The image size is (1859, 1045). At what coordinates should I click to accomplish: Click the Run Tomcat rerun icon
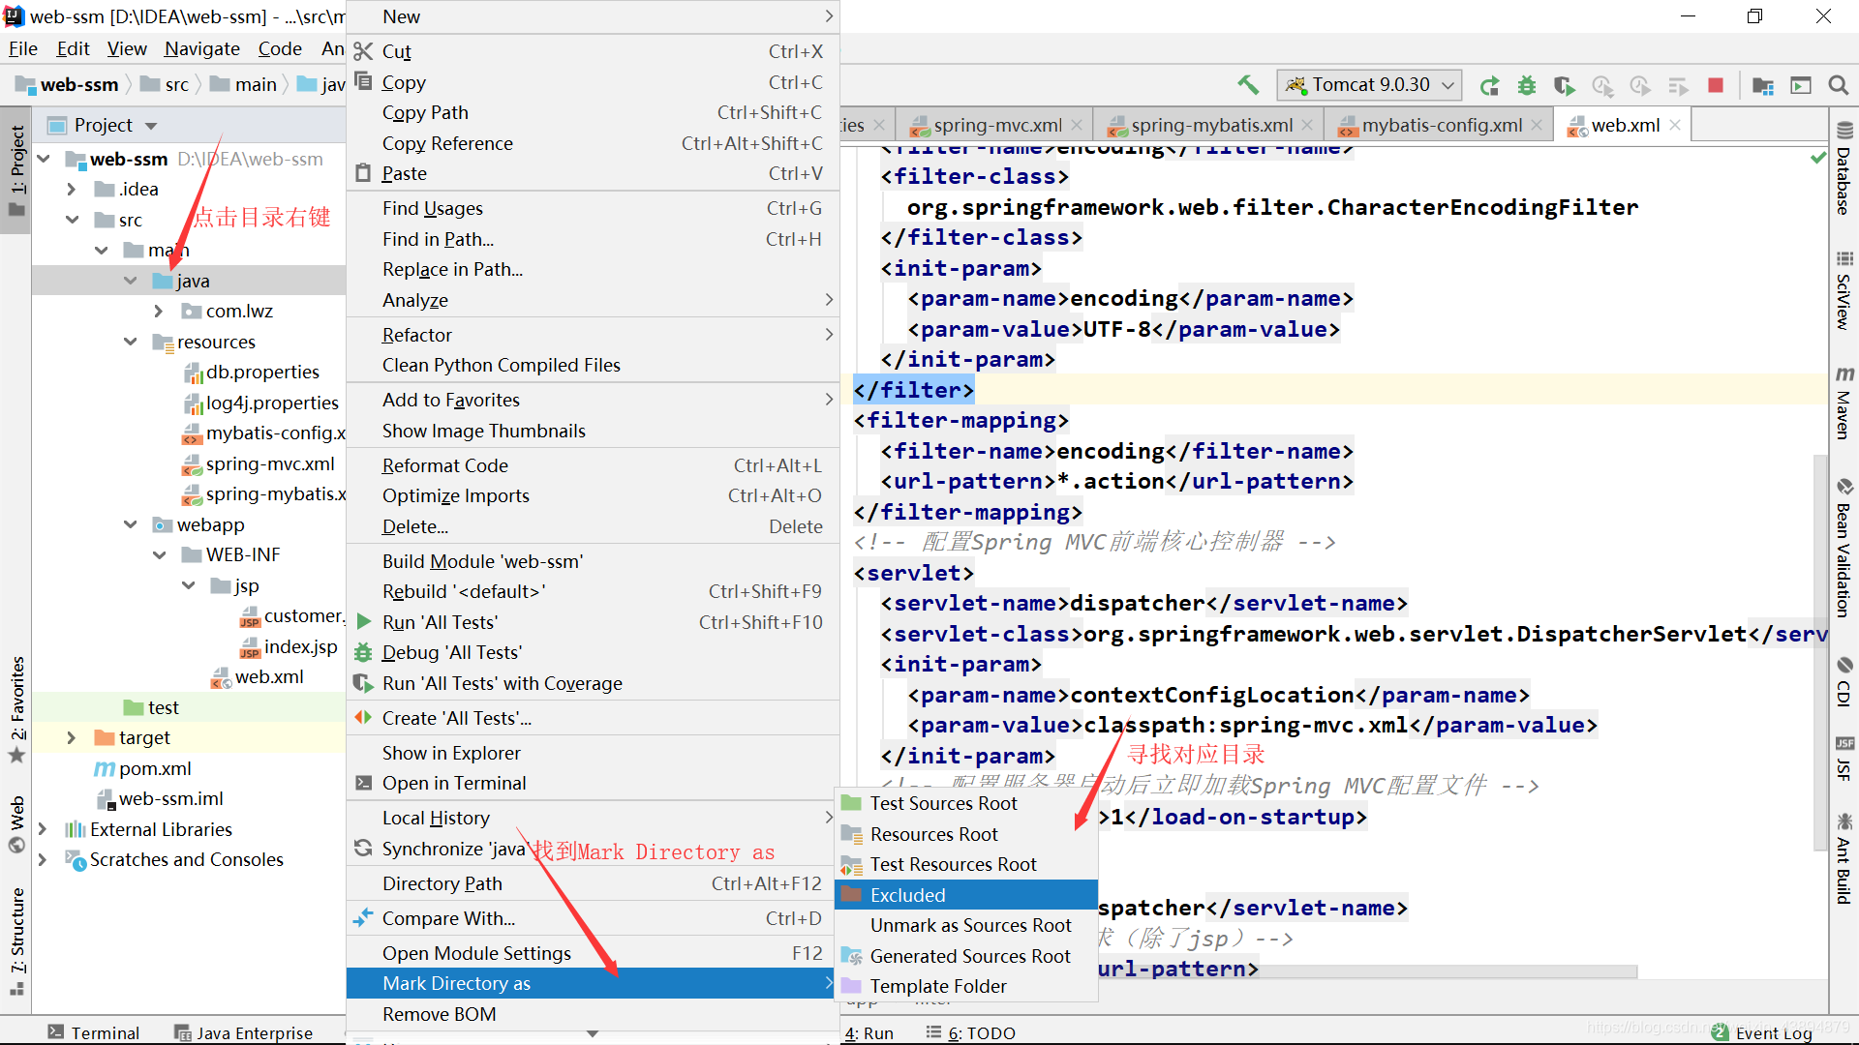[1489, 85]
